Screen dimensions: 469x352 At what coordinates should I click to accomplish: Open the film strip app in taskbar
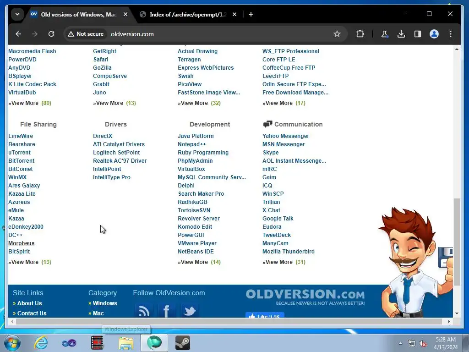(x=97, y=343)
